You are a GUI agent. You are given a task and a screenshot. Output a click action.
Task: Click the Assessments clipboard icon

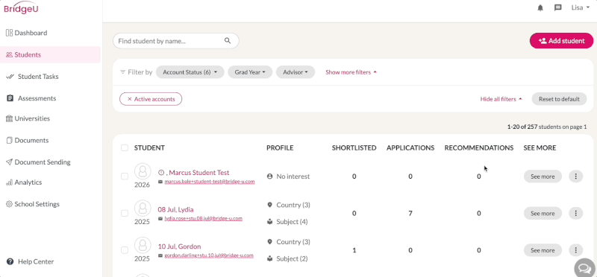(x=10, y=98)
